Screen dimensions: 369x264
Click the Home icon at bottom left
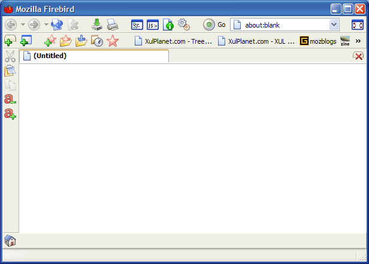tap(10, 241)
